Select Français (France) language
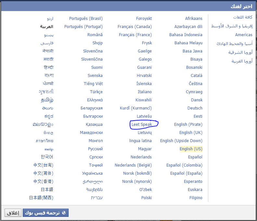The width and height of the screenshot is (257, 221). tap(135, 35)
